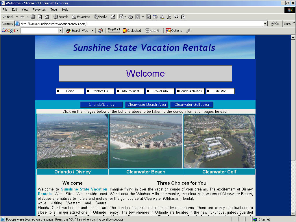296x222 pixels.
Task: Click the Clearwater Beach Area button
Action: (x=147, y=105)
